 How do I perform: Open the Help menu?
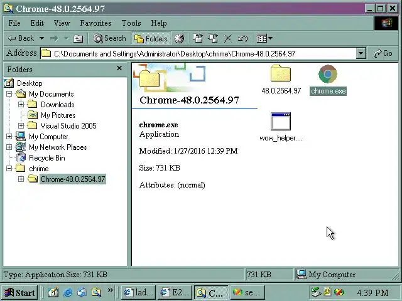(159, 23)
